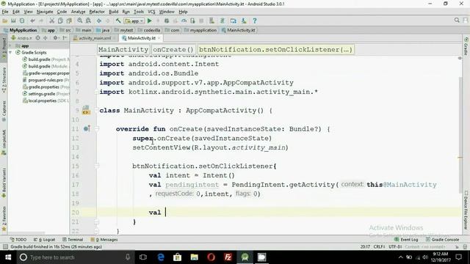Collapse the MainActivity class fold marker
The height and width of the screenshot is (264, 470).
pyautogui.click(x=97, y=110)
